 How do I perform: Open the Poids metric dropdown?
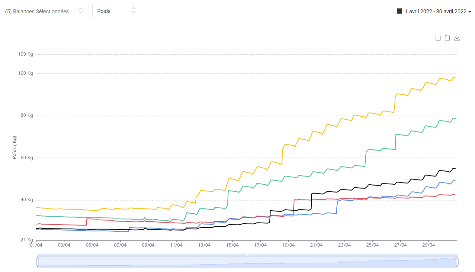pos(117,11)
